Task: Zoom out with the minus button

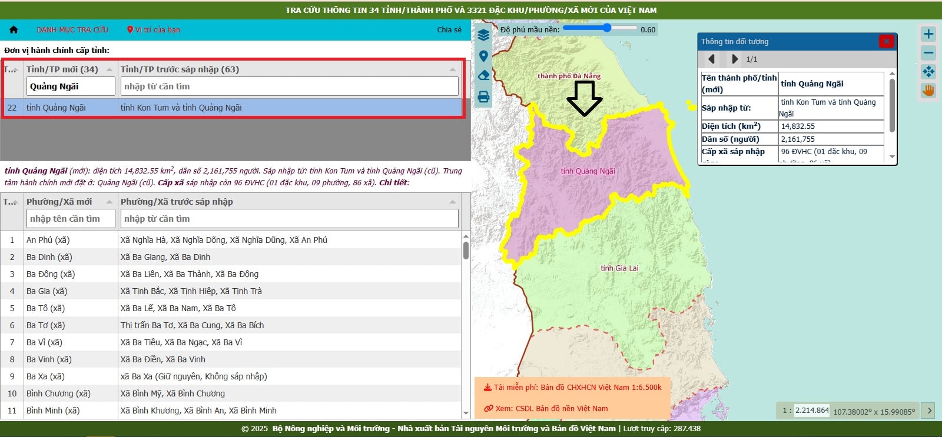Action: (928, 53)
